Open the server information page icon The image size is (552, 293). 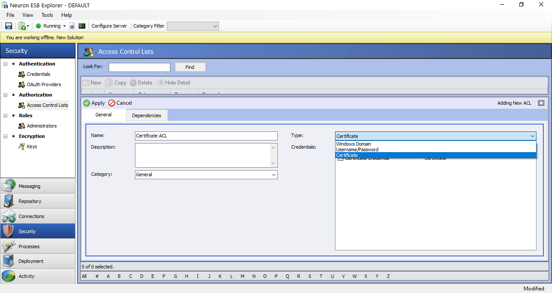coord(72,26)
